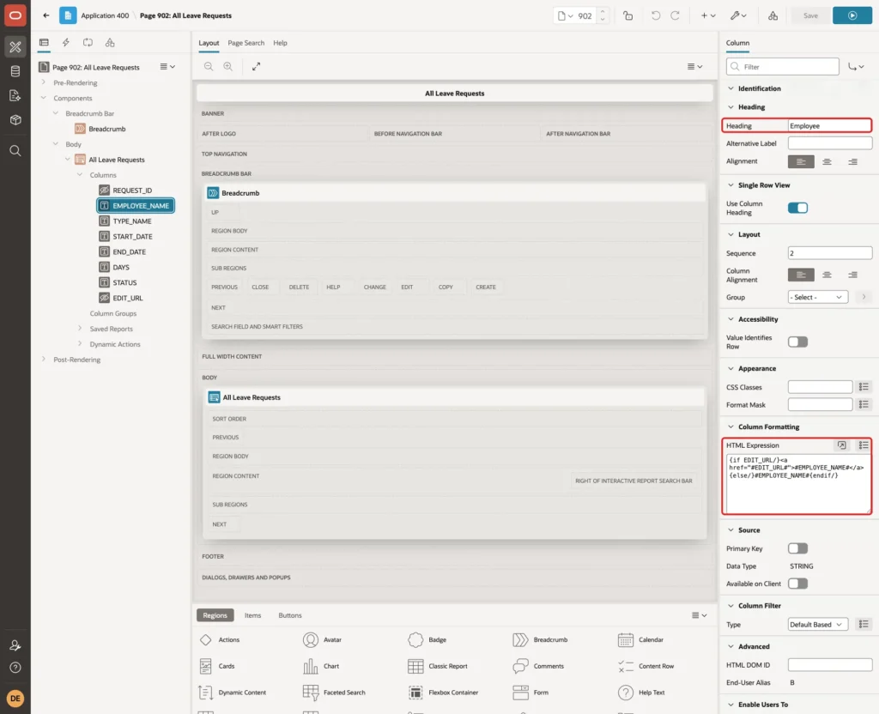The width and height of the screenshot is (879, 714).
Task: Open the help question mark icon
Action: point(15,668)
